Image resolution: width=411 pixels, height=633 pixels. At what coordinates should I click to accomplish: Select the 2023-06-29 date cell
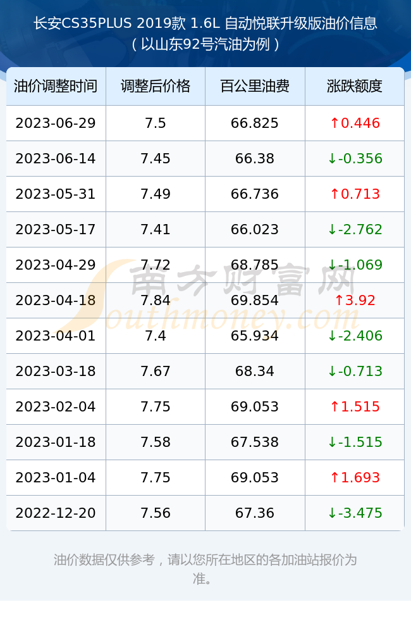[x=56, y=123]
